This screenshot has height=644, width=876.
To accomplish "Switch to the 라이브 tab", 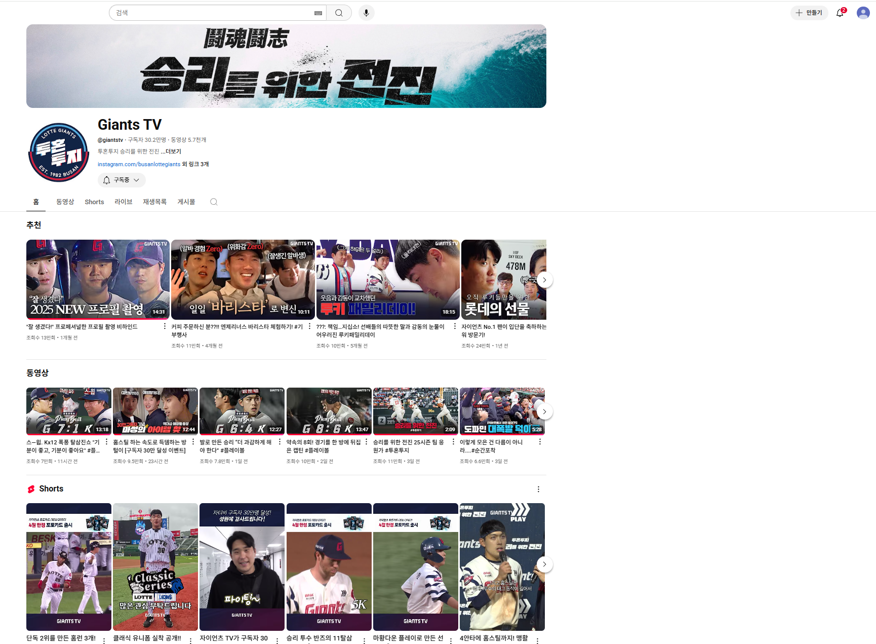I will pyautogui.click(x=123, y=202).
